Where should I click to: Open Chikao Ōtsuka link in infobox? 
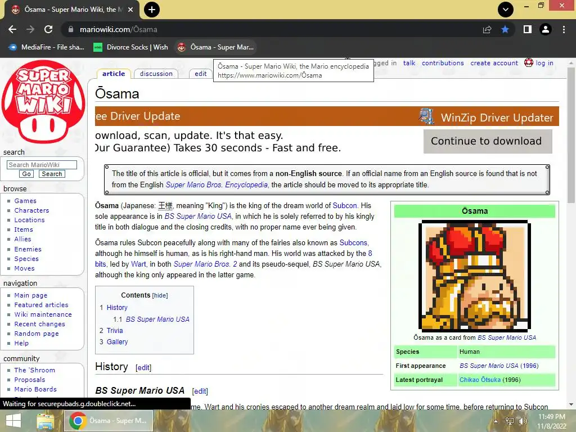tap(480, 380)
